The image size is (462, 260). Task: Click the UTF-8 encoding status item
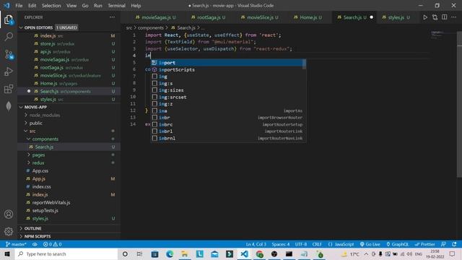(x=301, y=244)
